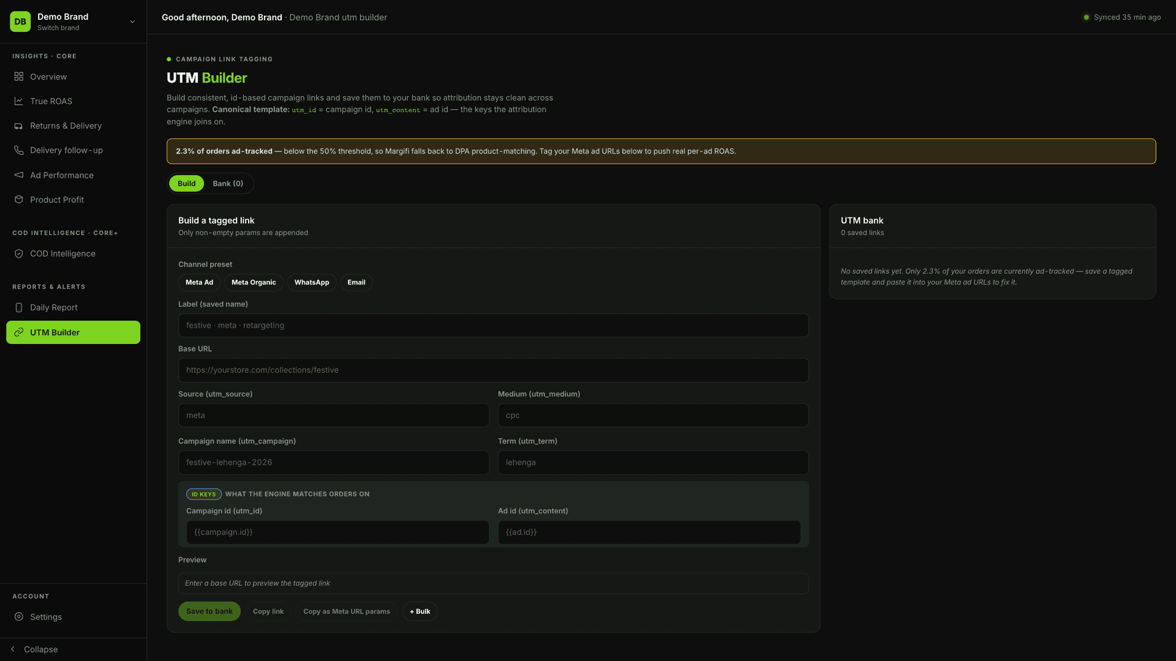Select the WhatsApp channel preset
Screen dimensions: 1176x661
click(x=312, y=282)
